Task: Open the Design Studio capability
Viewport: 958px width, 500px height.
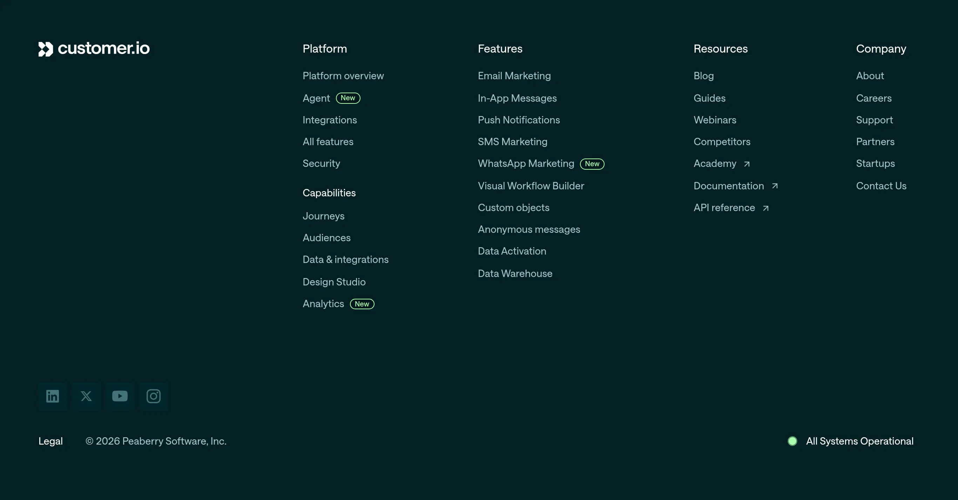Action: tap(334, 282)
